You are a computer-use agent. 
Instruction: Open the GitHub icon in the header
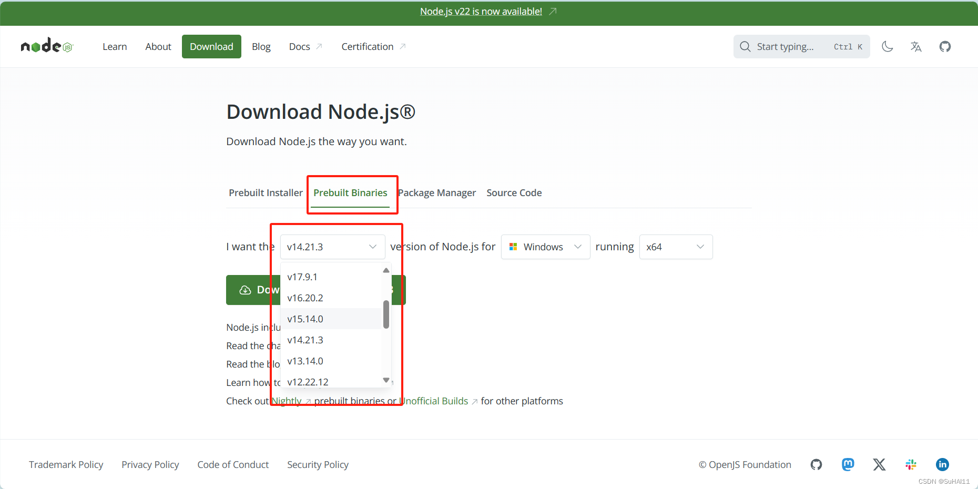pos(945,46)
